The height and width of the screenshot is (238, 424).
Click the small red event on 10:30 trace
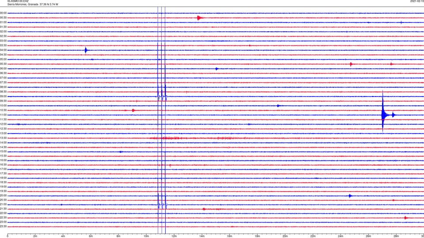133,110
